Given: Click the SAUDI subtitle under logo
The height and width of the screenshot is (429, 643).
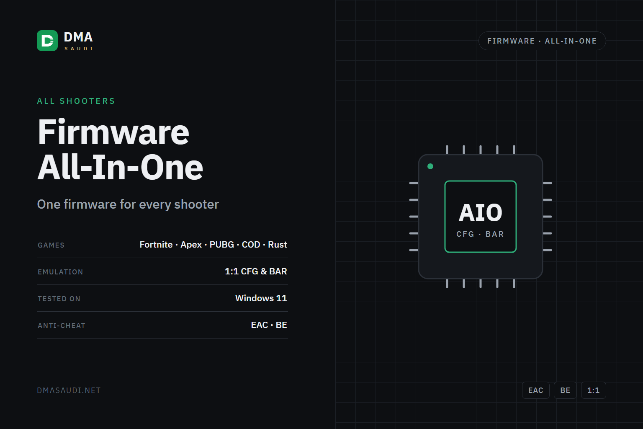Looking at the screenshot, I should pyautogui.click(x=79, y=49).
